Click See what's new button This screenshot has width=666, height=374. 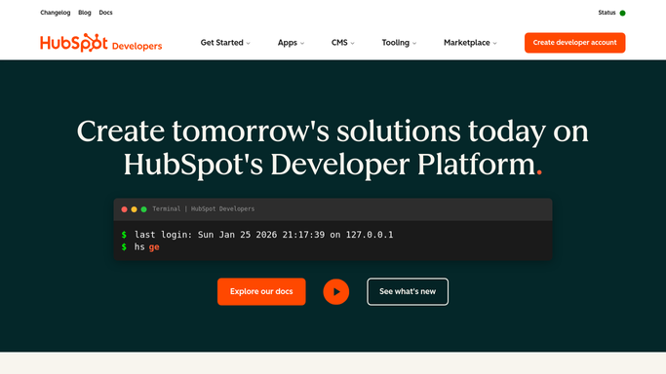coord(408,291)
